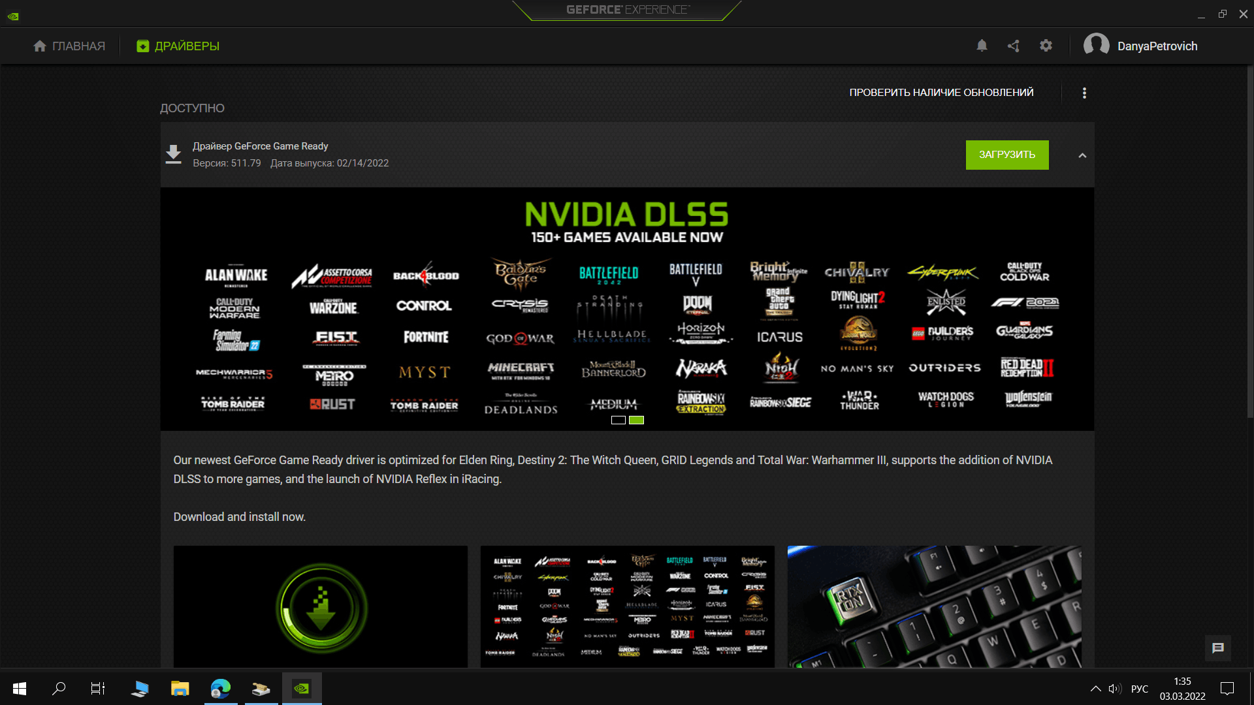This screenshot has height=705, width=1254.
Task: Click the Fortnite logo in banner
Action: click(x=426, y=337)
